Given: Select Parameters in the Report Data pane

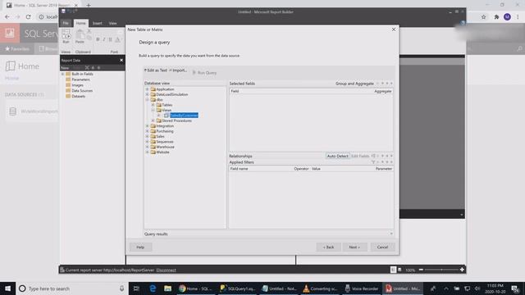Looking at the screenshot, I should click(x=80, y=79).
